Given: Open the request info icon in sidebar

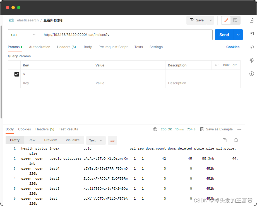Looking at the screenshot, I should (x=252, y=74).
